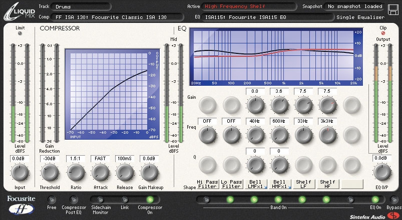Turn off the Compressor On LED
This screenshot has width=402, height=220.
click(x=150, y=200)
